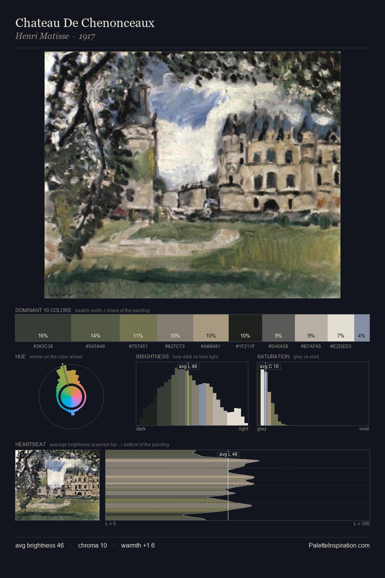Click the hex code label #545A46
Screen dimensions: 385x578
[x=95, y=346]
